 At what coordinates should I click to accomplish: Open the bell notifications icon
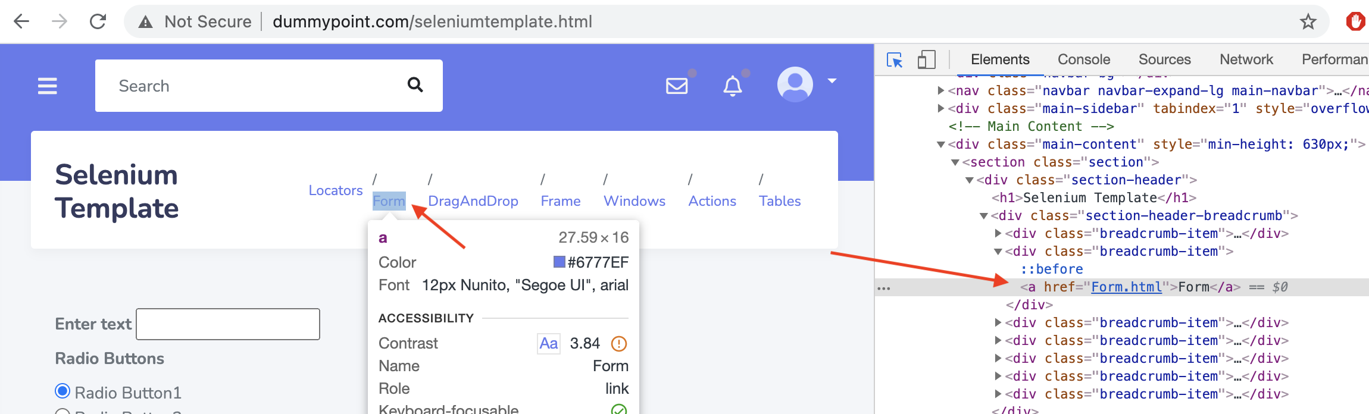point(732,86)
